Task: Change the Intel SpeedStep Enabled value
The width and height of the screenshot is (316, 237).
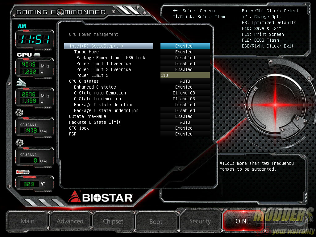Action: point(185,46)
